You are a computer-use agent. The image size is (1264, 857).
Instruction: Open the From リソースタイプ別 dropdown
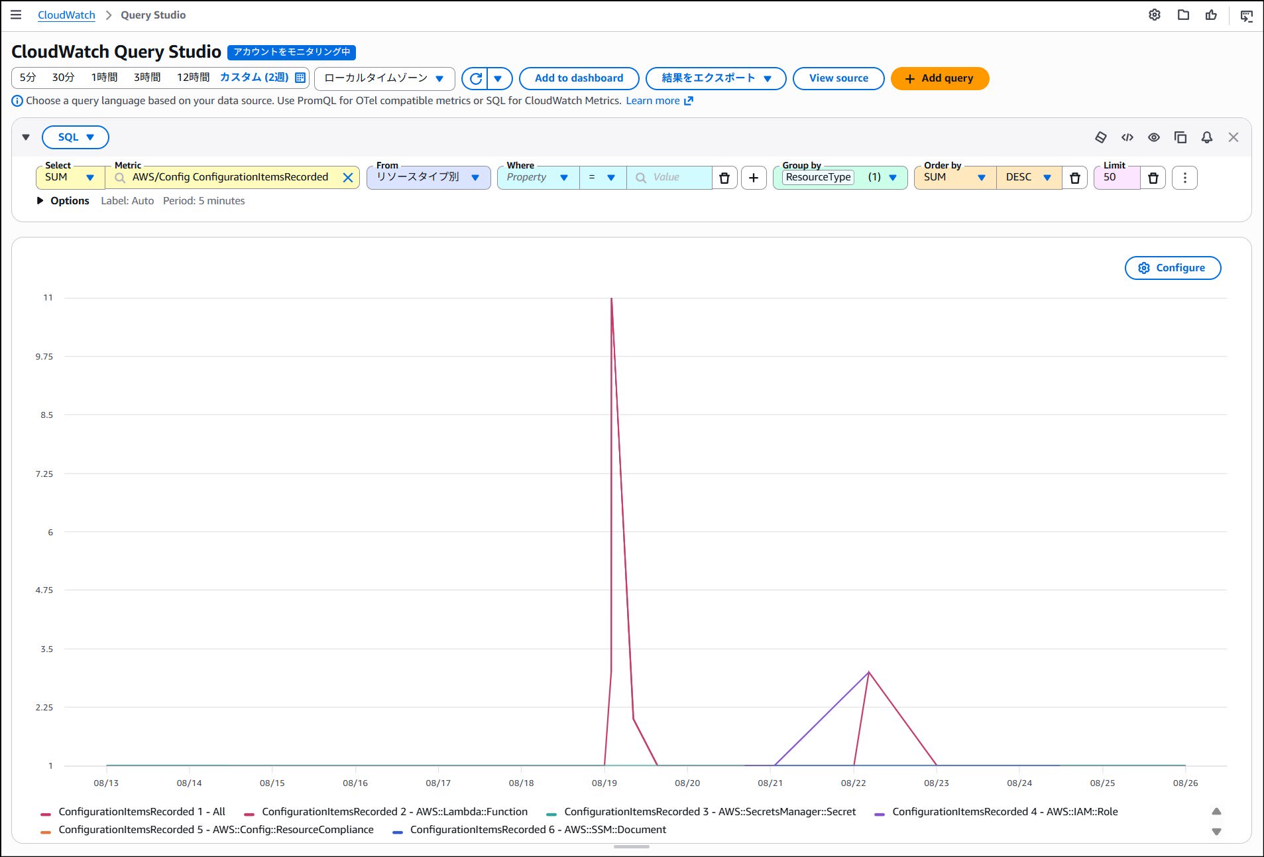point(429,178)
